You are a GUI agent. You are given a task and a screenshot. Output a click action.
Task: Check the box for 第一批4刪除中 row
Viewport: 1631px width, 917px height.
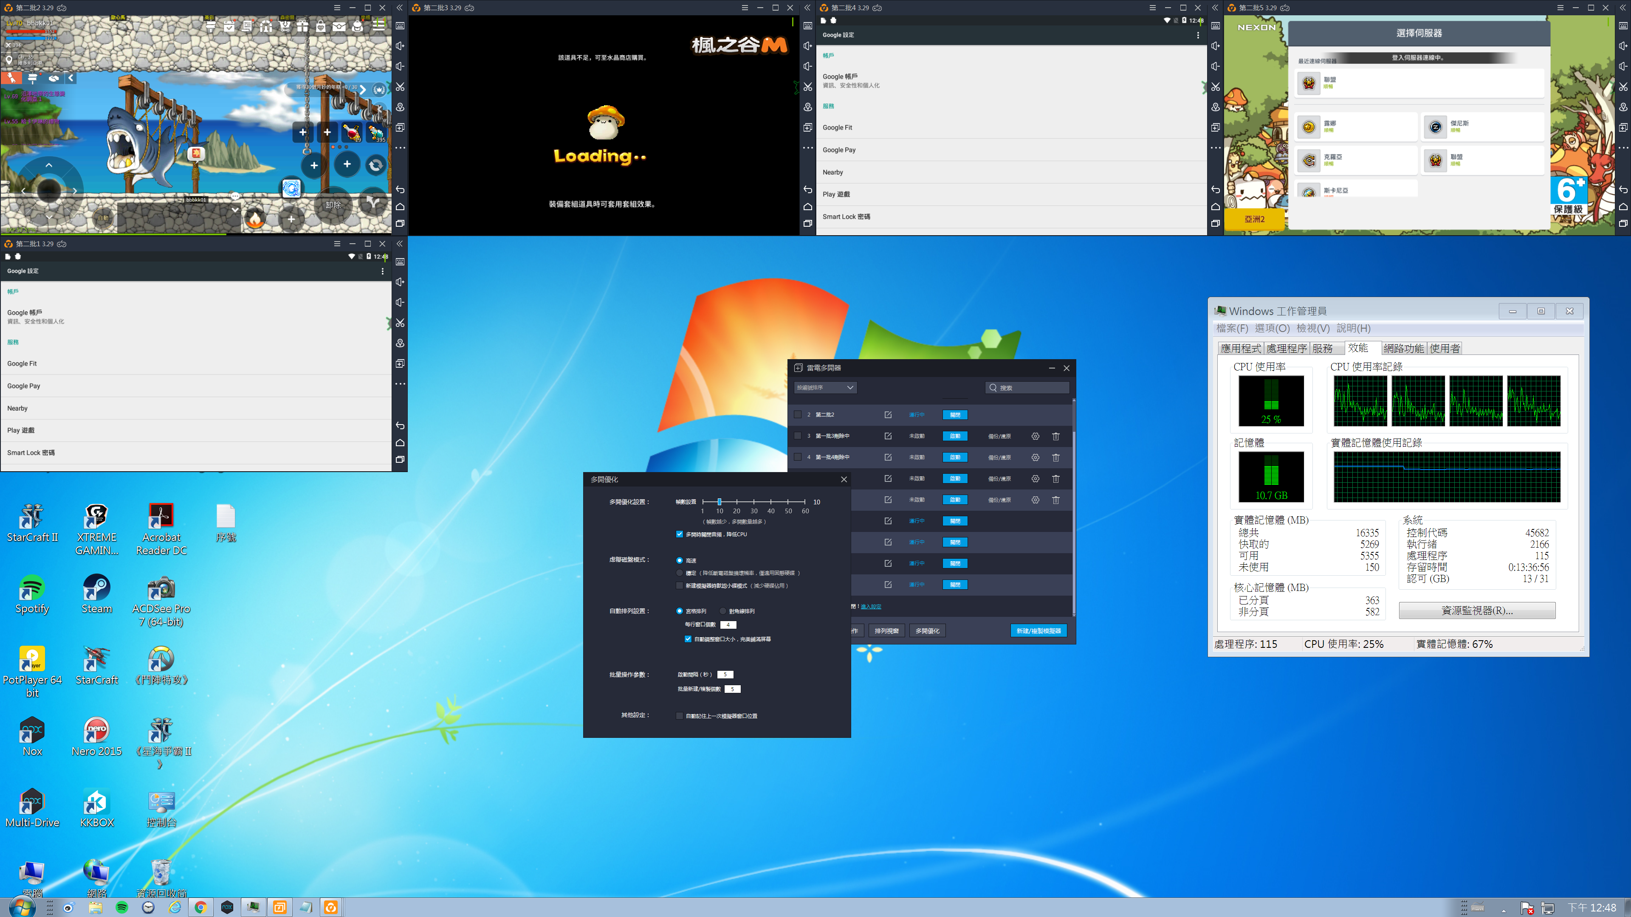point(798,457)
